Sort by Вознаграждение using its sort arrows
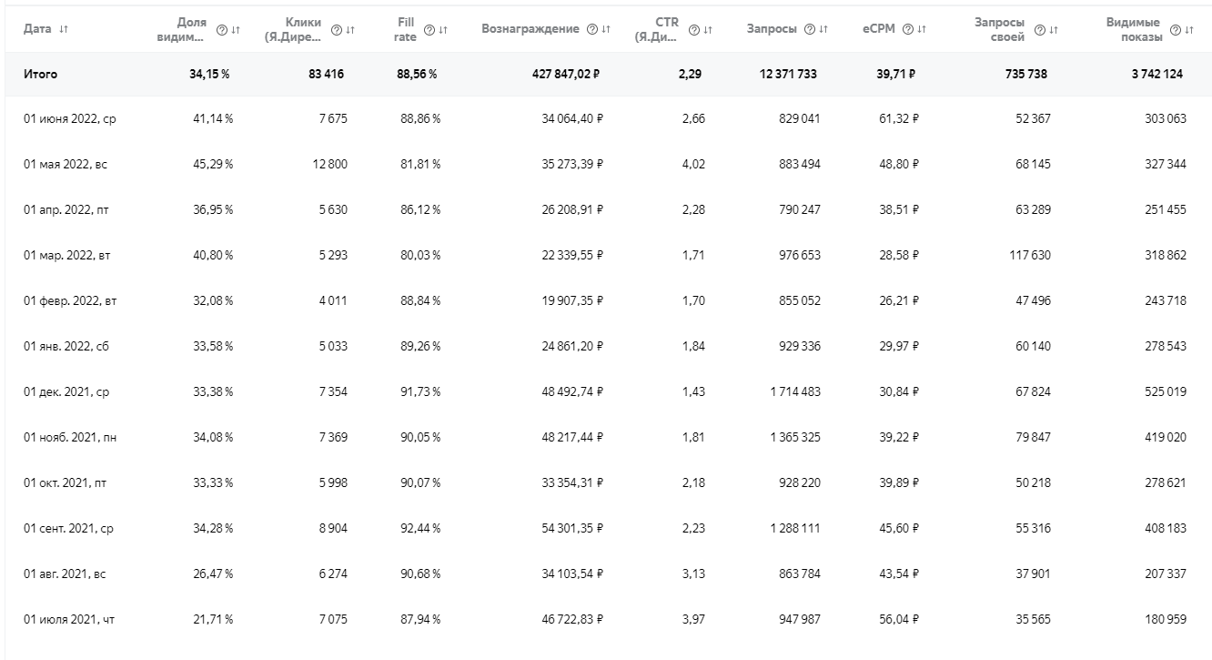The width and height of the screenshot is (1212, 660). (x=606, y=29)
